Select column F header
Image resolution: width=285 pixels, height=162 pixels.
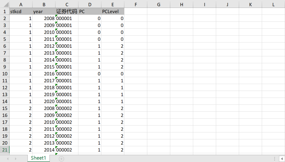coord(136,5)
